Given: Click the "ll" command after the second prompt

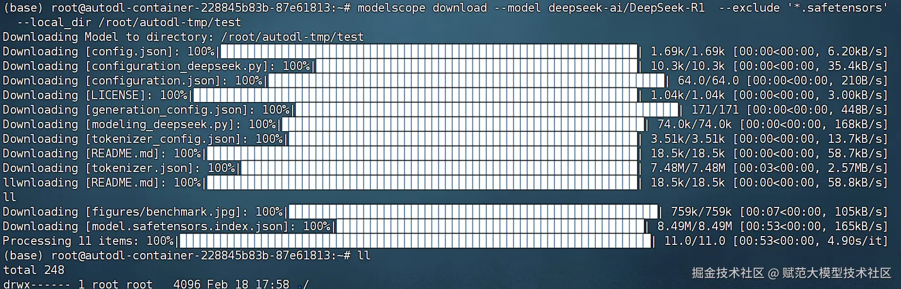Looking at the screenshot, I should tap(364, 255).
